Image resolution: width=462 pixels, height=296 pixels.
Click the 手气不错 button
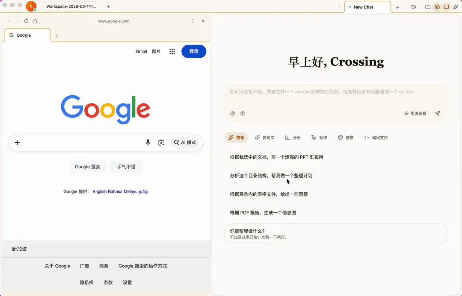126,167
